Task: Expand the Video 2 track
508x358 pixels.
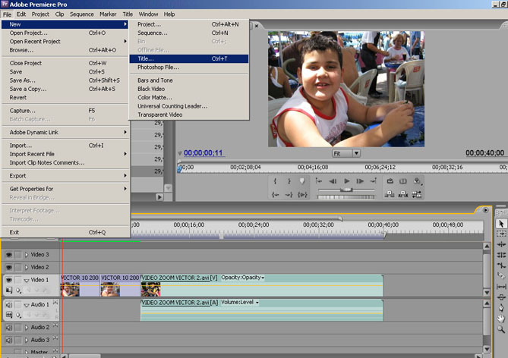Action: (27, 268)
